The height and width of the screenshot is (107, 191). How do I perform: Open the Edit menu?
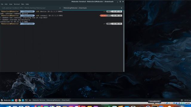tap(6, 4)
